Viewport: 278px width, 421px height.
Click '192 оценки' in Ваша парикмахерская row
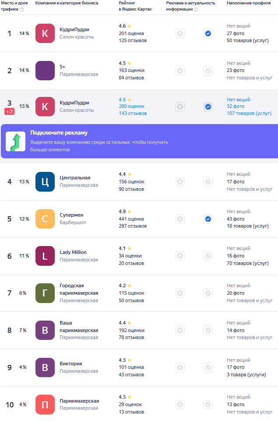pyautogui.click(x=132, y=330)
